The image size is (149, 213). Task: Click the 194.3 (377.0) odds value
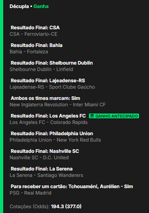coord(66,207)
